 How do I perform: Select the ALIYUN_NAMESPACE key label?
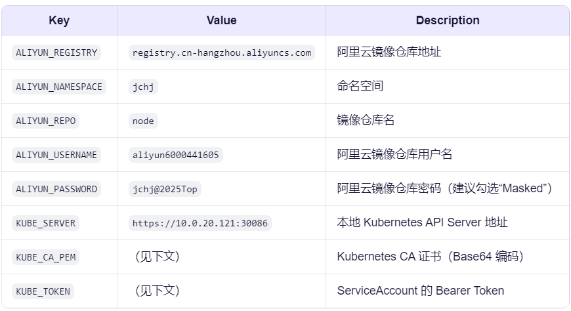tap(59, 87)
